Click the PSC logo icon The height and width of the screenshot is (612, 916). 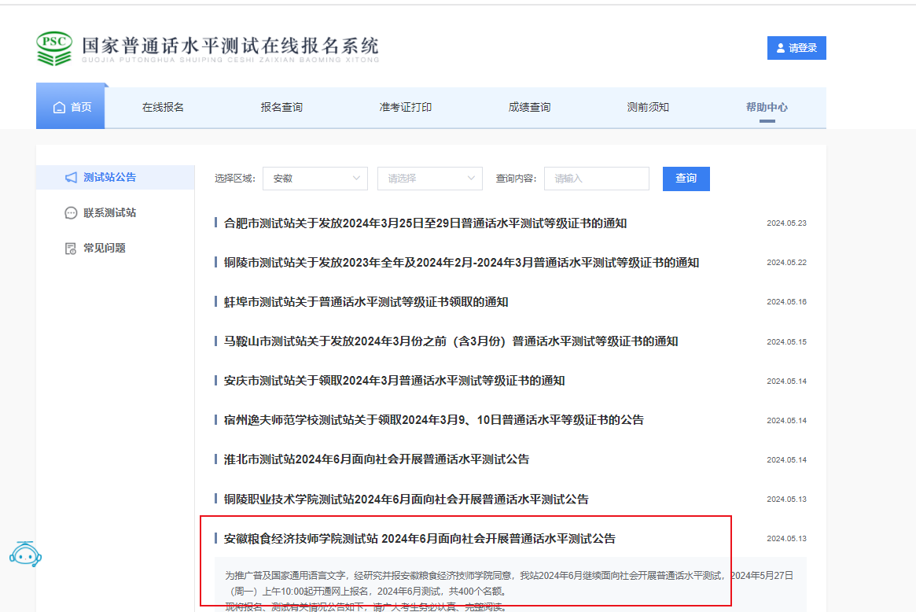pos(54,48)
